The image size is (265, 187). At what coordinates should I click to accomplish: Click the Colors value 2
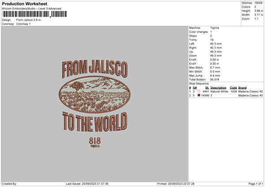[x=255, y=7]
